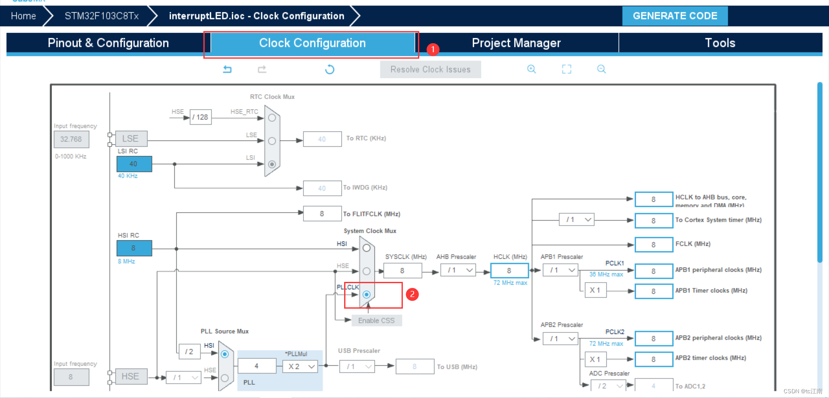Click the LSE oscillator block

pos(131,139)
